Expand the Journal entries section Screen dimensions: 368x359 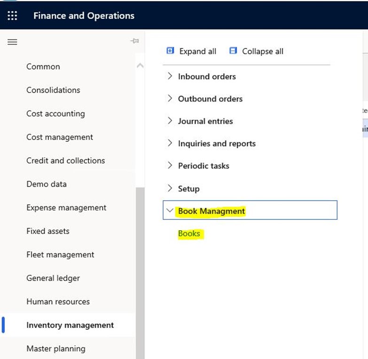tap(170, 121)
